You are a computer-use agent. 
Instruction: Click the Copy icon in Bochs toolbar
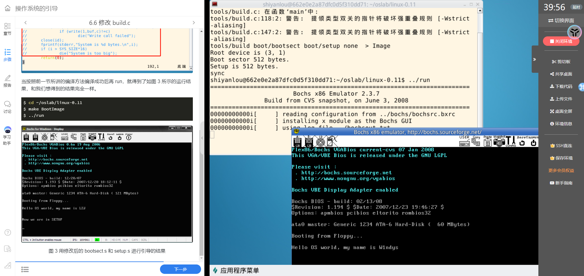pos(476,142)
